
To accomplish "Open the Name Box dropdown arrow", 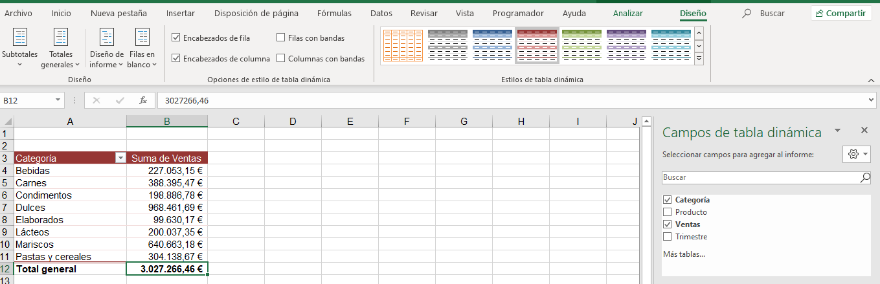I will coord(58,100).
